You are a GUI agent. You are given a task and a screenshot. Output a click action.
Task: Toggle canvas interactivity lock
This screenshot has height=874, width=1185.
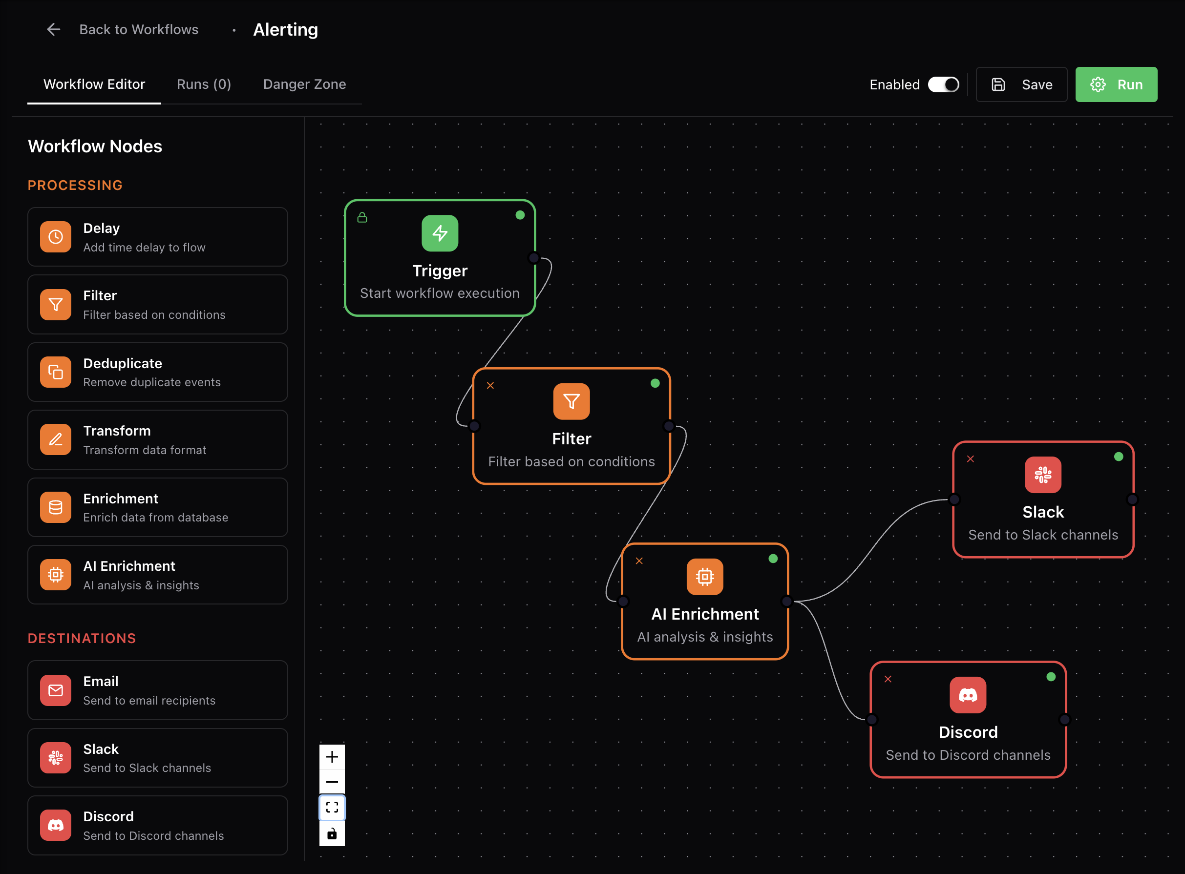(x=332, y=834)
